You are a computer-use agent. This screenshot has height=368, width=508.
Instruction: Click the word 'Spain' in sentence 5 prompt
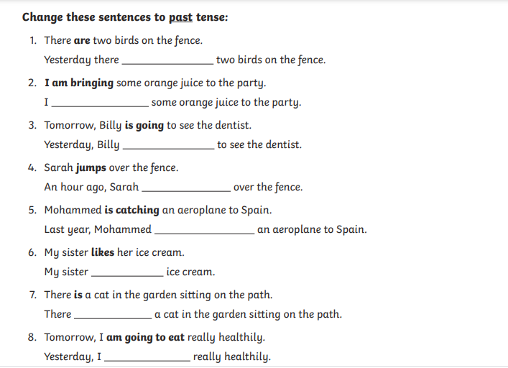tap(255, 211)
